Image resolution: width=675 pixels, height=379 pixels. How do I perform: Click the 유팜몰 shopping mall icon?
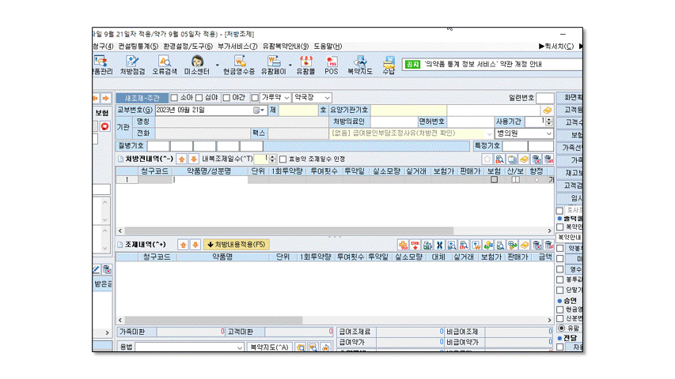pos(305,65)
